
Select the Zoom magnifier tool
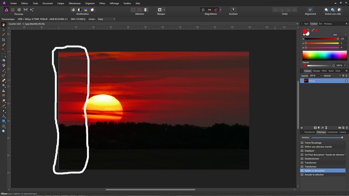[4, 131]
